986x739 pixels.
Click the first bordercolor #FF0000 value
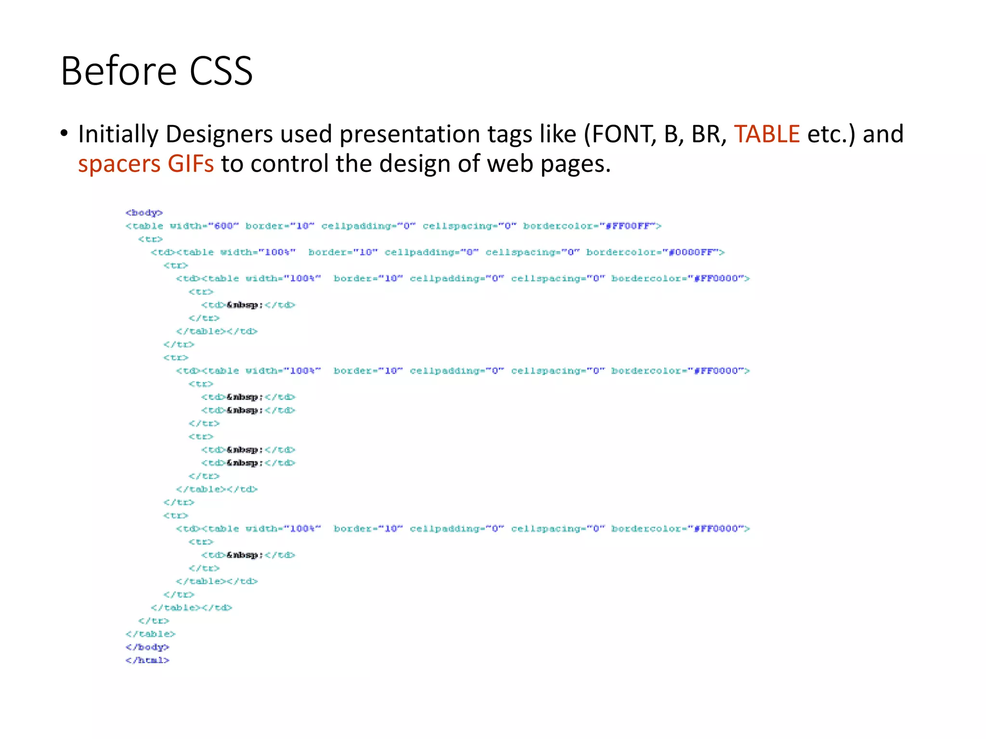716,279
